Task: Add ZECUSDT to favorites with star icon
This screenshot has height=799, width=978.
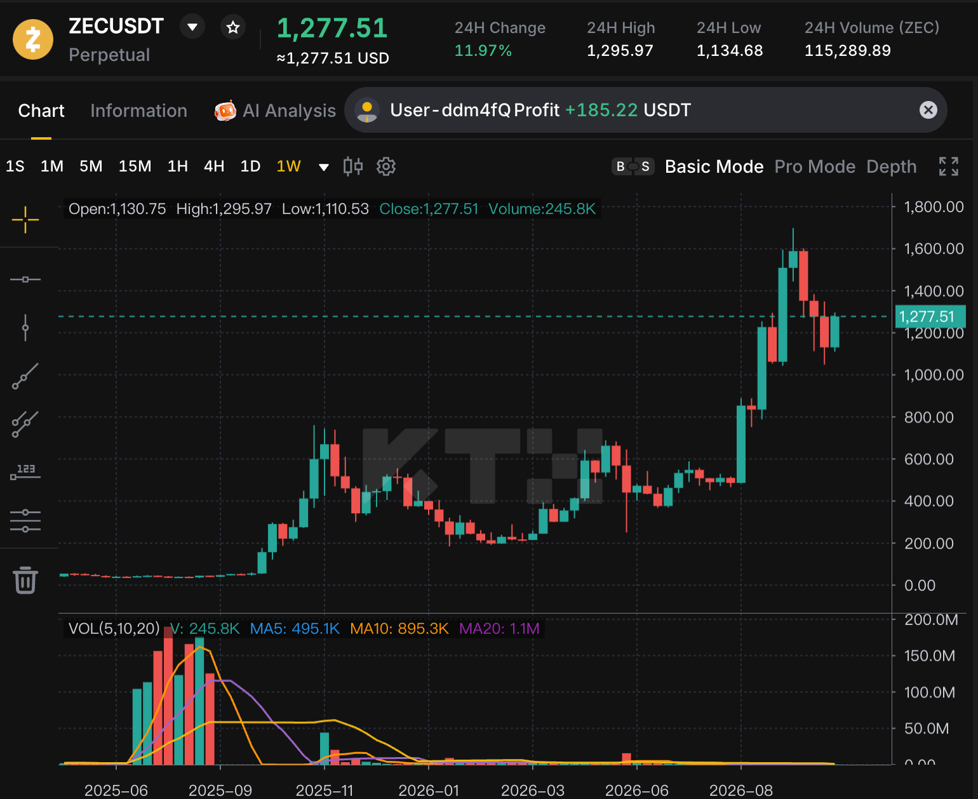Action: (233, 27)
